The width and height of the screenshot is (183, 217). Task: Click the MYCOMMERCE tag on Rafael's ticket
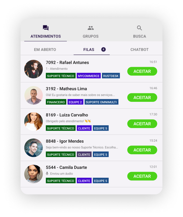coord(89,76)
